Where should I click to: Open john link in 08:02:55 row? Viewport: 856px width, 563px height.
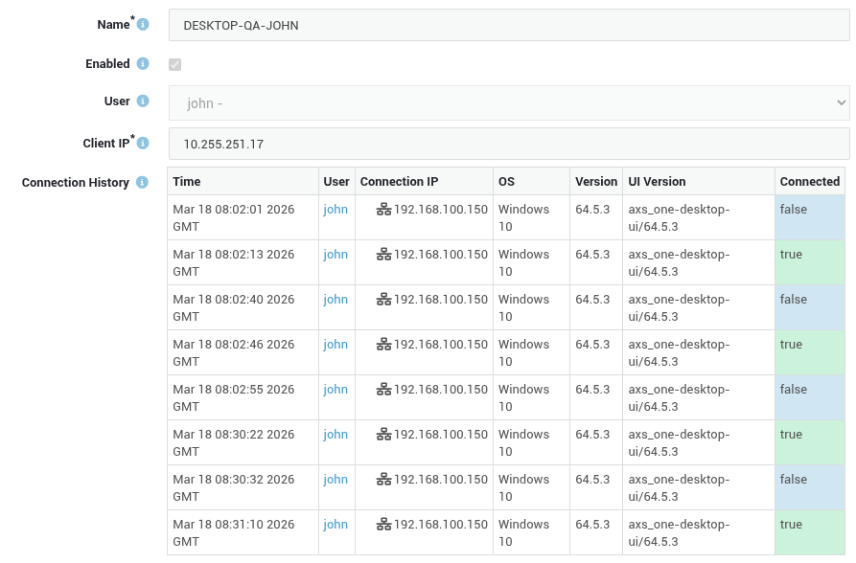click(335, 390)
